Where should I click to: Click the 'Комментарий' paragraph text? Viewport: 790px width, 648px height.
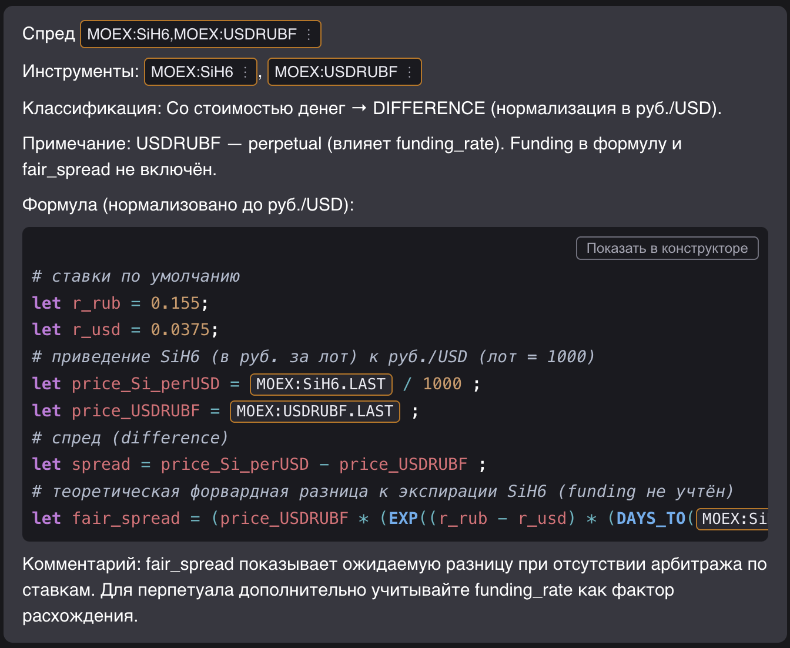pyautogui.click(x=394, y=590)
